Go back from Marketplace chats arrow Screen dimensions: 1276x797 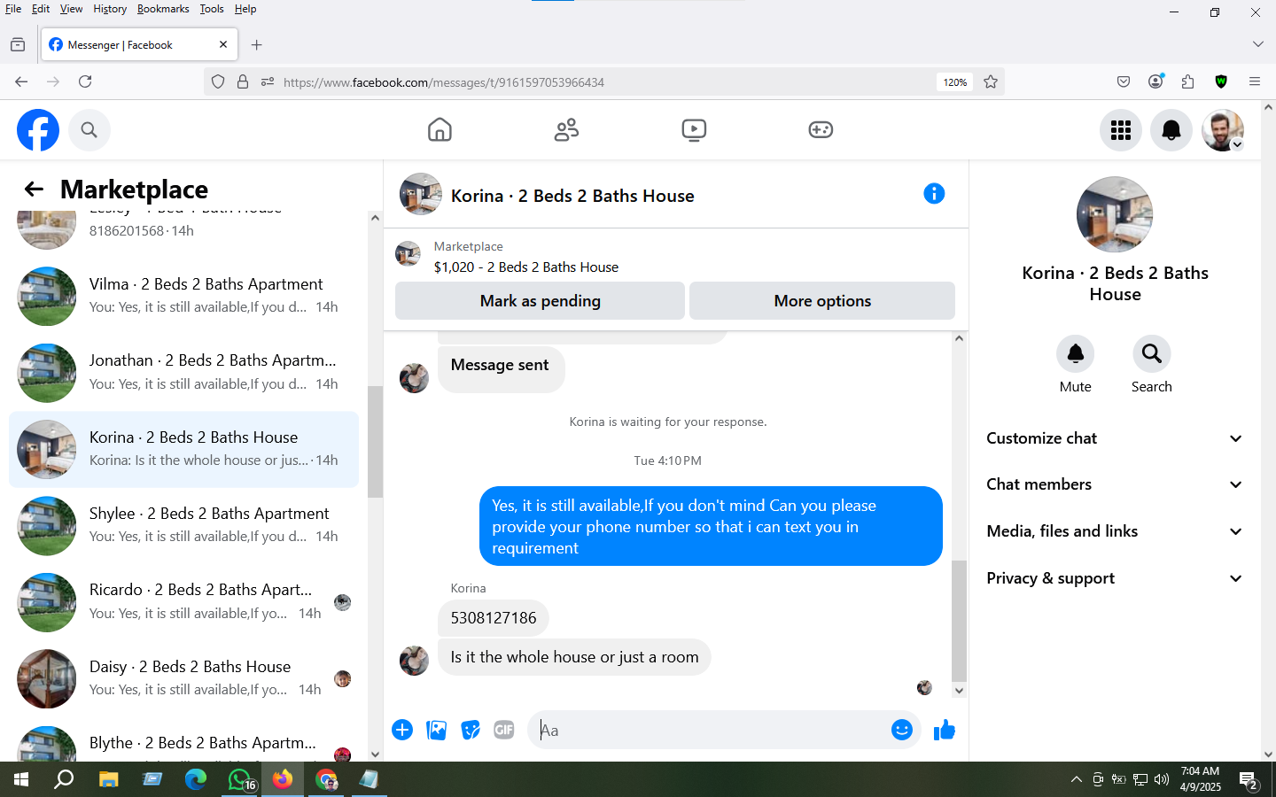pos(34,189)
